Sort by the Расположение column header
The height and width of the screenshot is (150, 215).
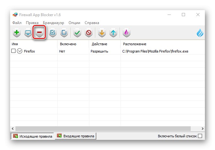pos(163,44)
